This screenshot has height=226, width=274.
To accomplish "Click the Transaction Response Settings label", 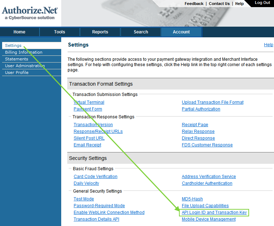I will (x=104, y=117).
